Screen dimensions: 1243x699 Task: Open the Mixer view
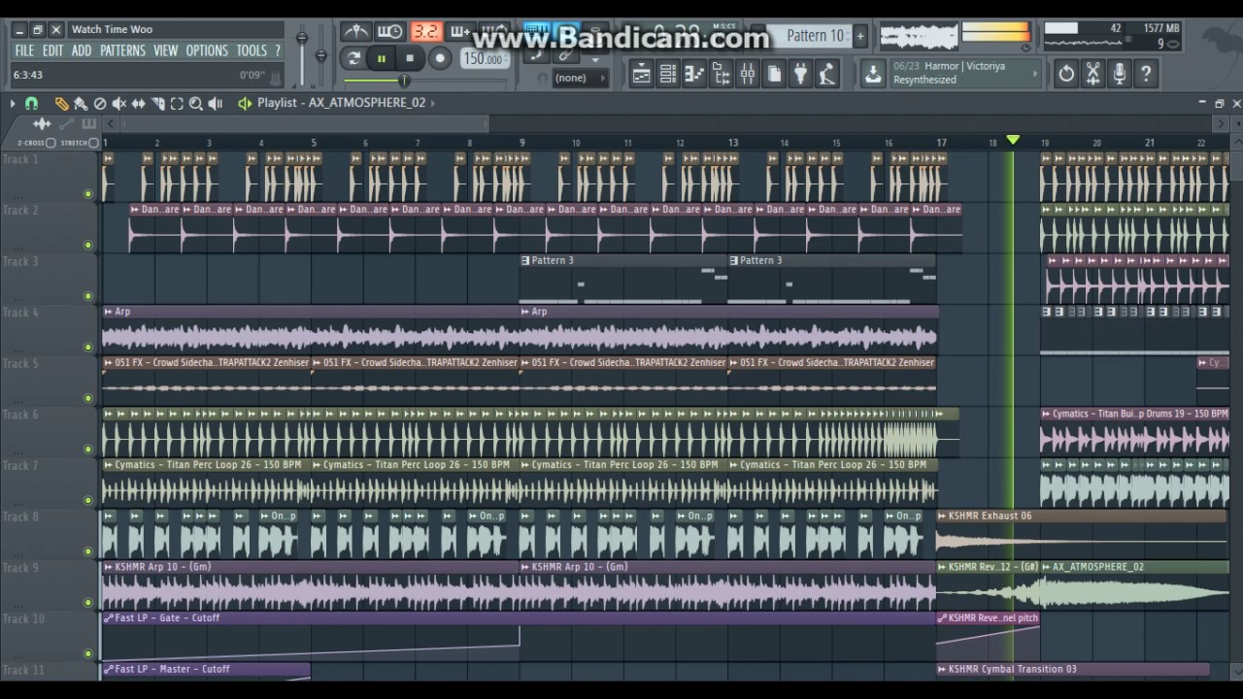(747, 73)
